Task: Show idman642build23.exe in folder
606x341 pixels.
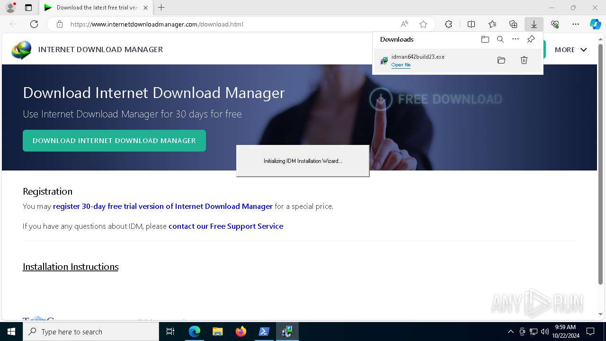Action: (x=501, y=60)
